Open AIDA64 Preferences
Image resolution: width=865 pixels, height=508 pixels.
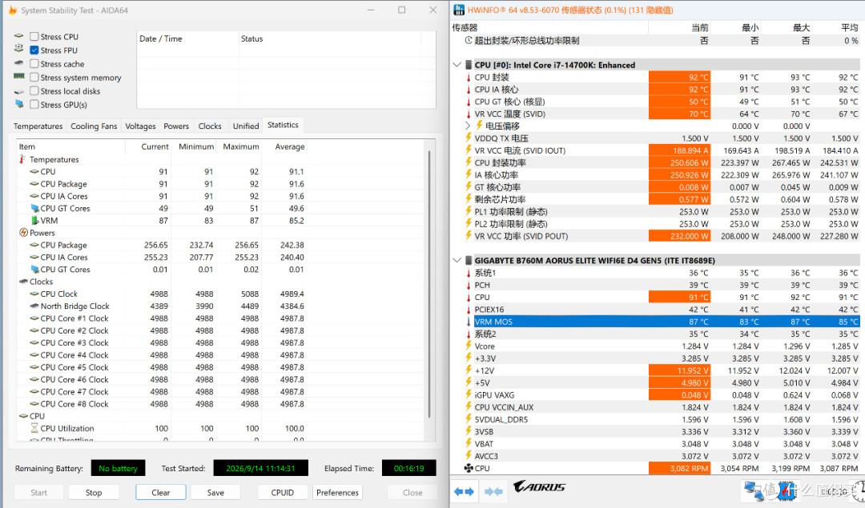pos(338,493)
